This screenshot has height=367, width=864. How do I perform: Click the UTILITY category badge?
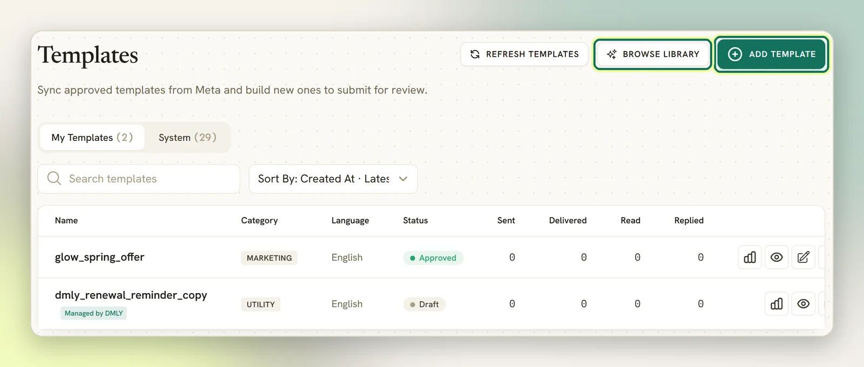click(260, 304)
